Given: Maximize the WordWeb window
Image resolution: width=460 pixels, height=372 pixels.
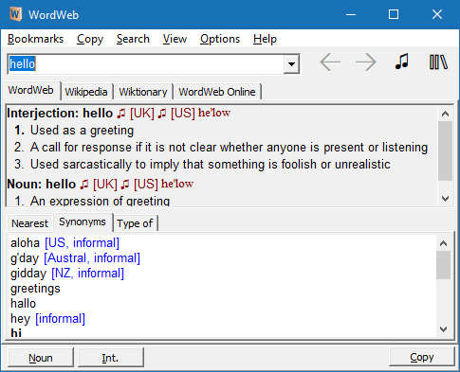Looking at the screenshot, I should click(x=394, y=14).
